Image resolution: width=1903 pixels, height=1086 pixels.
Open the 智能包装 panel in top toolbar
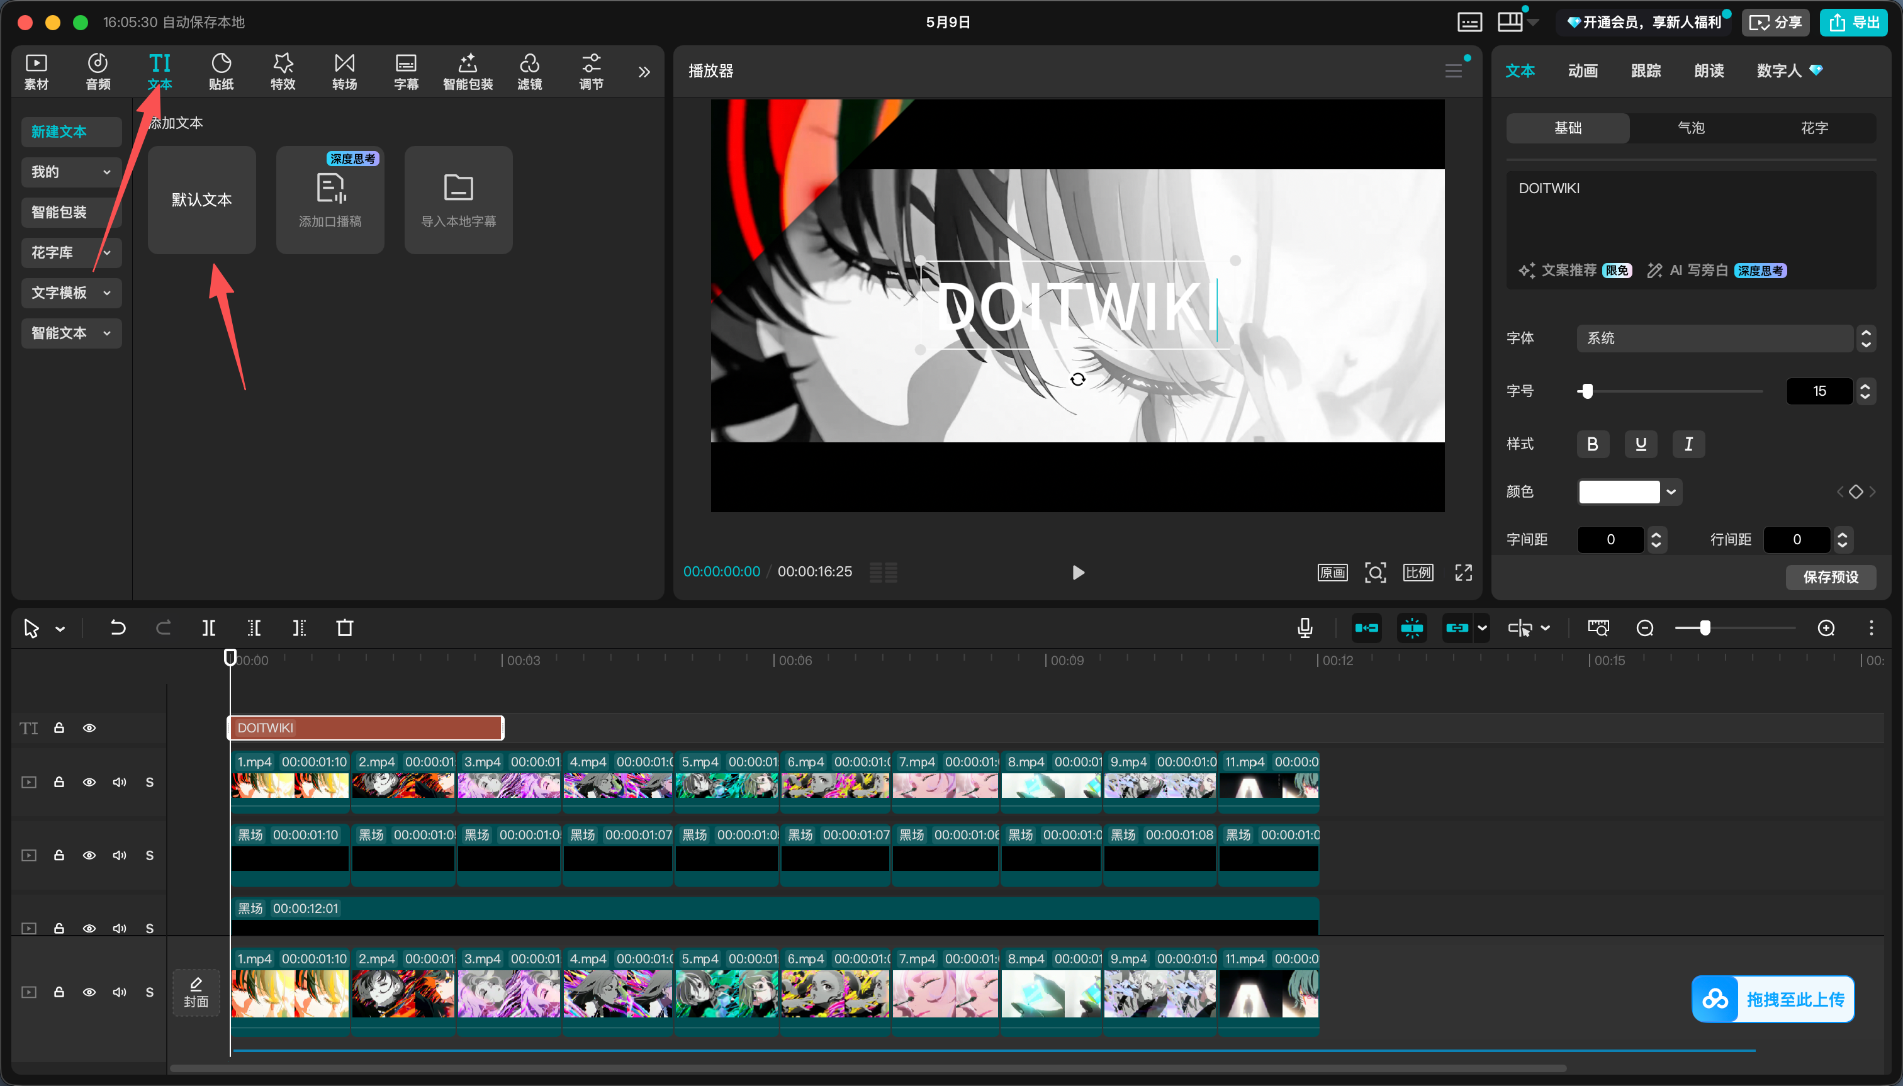click(468, 72)
